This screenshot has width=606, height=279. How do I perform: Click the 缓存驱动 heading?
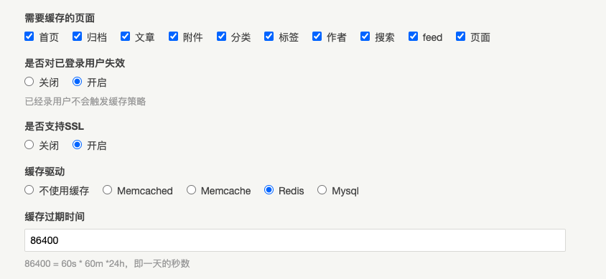coord(45,171)
